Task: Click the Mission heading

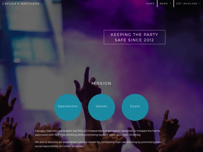Action: click(x=101, y=83)
